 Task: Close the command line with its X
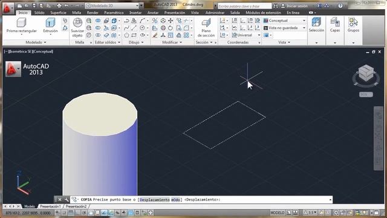60,199
